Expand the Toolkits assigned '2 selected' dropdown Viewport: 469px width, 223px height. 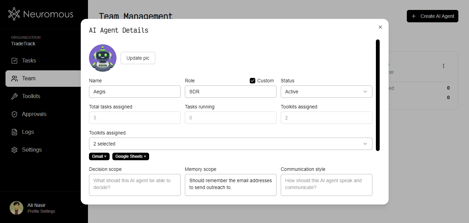pos(231,144)
